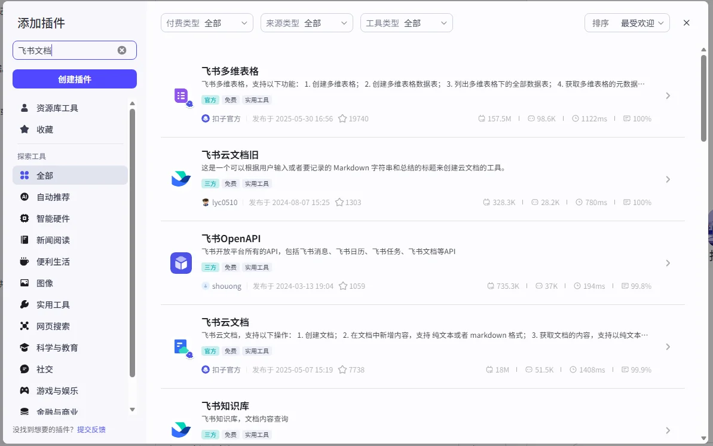Click the 收藏 star icon
The width and height of the screenshot is (713, 446).
pyautogui.click(x=25, y=129)
